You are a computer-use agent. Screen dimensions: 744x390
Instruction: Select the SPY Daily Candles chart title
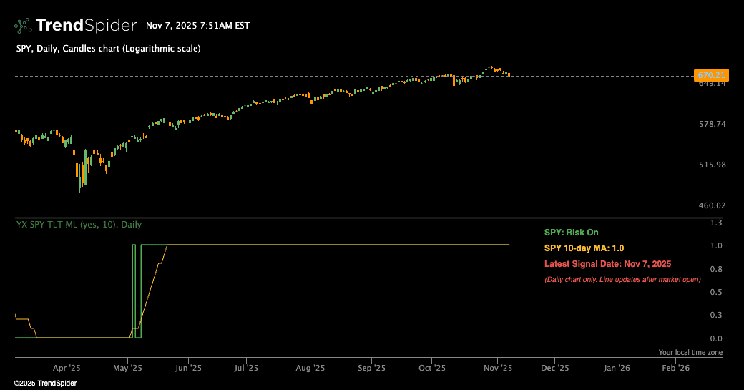pos(108,49)
